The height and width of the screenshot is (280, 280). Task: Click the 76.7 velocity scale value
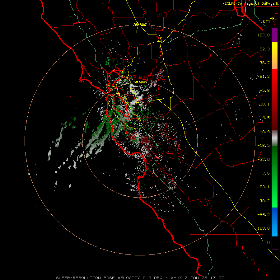pyautogui.click(x=265, y=63)
